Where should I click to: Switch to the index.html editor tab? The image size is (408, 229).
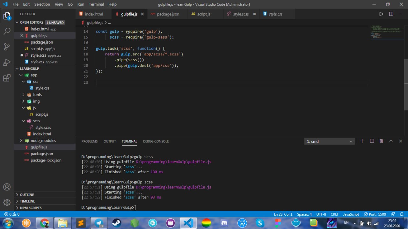click(x=94, y=14)
